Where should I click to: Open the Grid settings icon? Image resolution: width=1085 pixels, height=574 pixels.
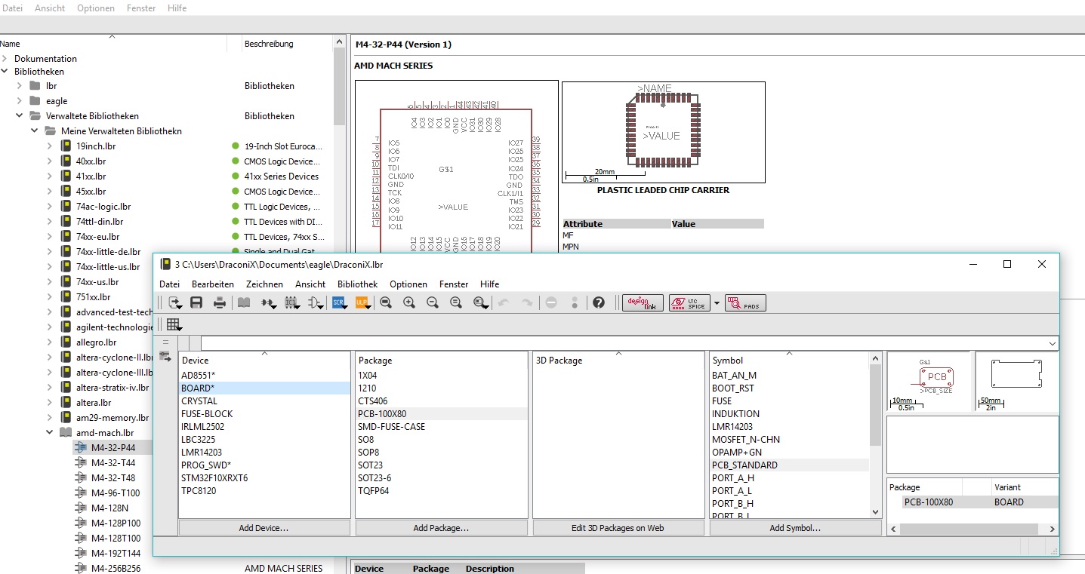point(174,325)
